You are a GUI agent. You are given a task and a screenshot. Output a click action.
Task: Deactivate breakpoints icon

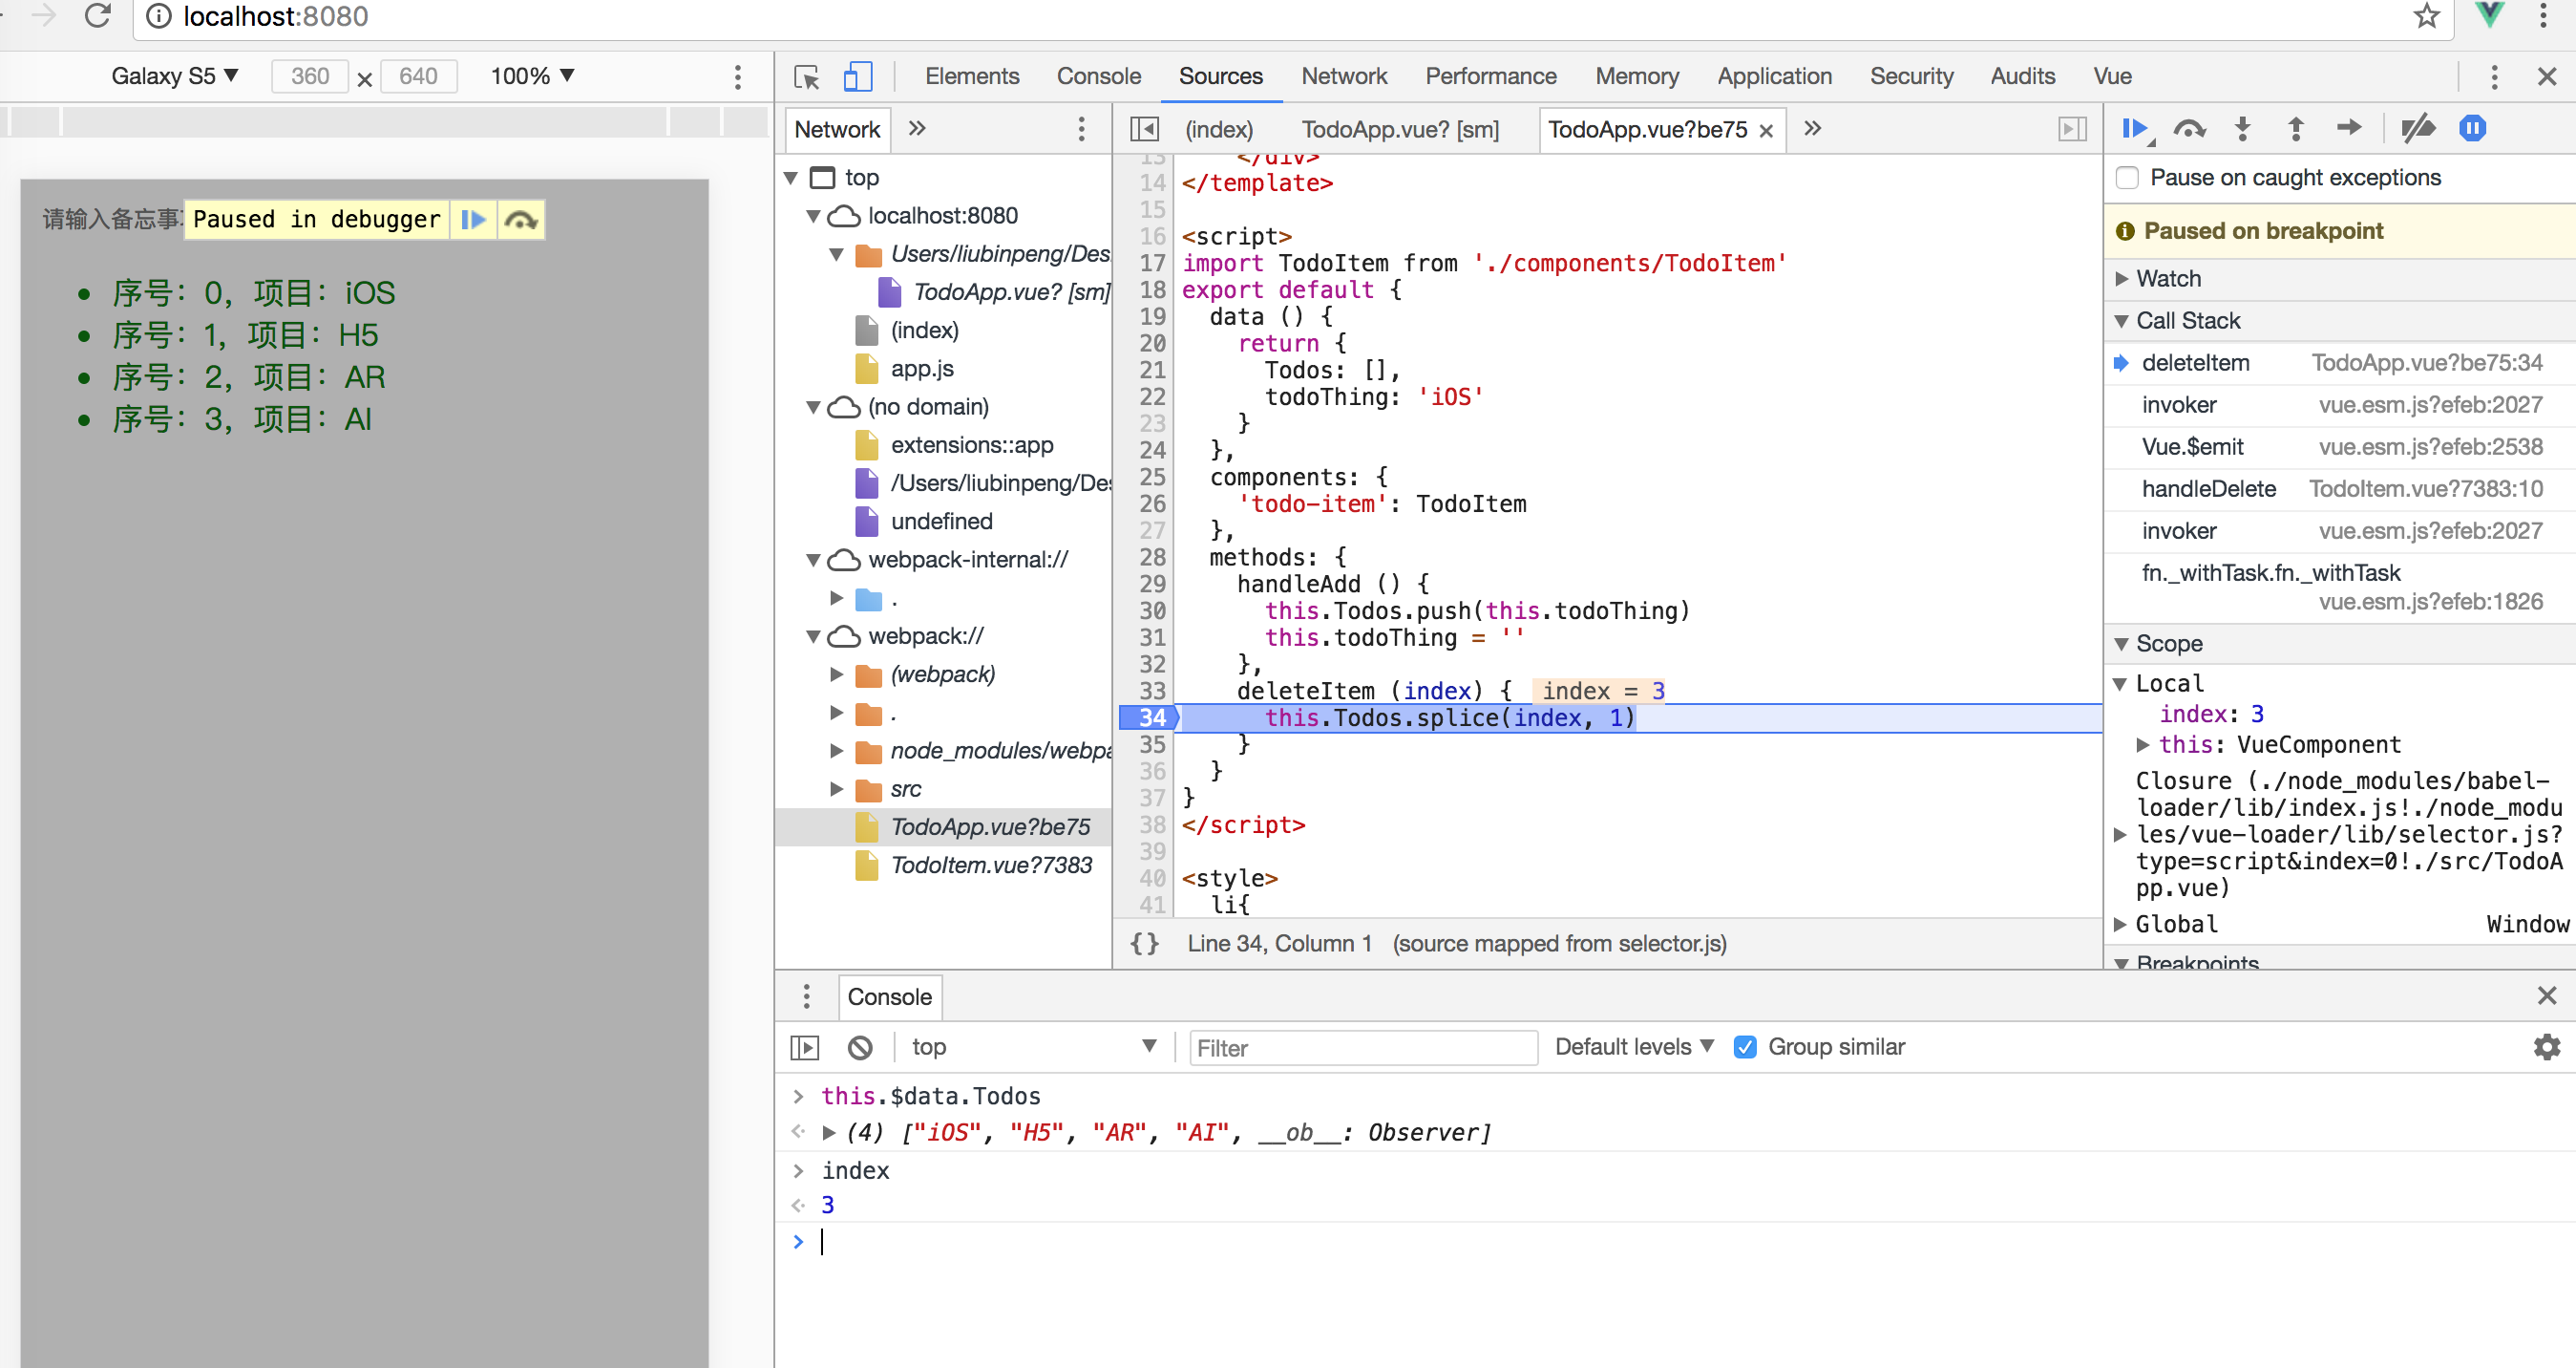(x=2417, y=128)
